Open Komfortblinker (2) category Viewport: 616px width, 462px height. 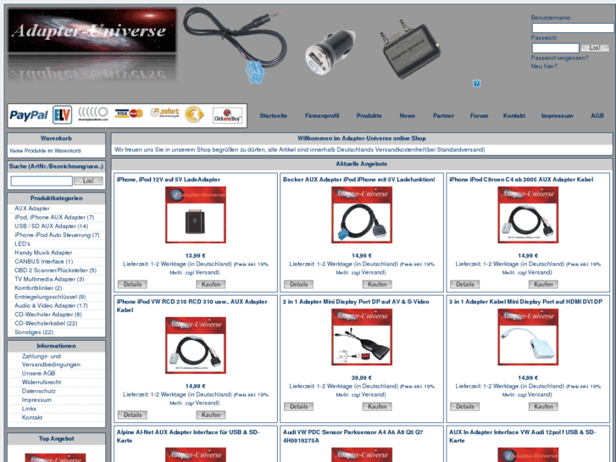(38, 288)
